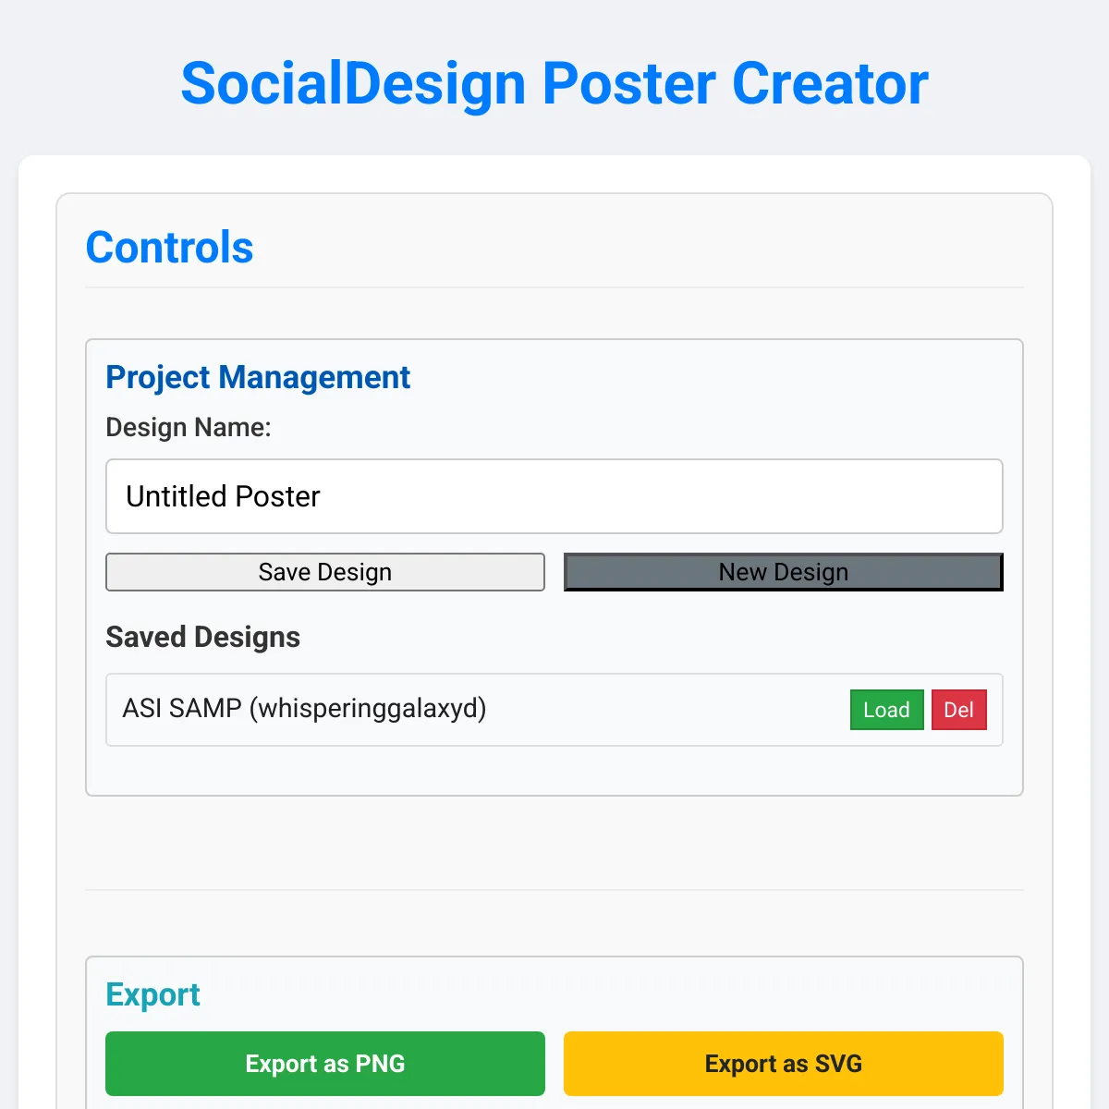1109x1109 pixels.
Task: Click the divider line below Controls heading
Action: point(554,287)
